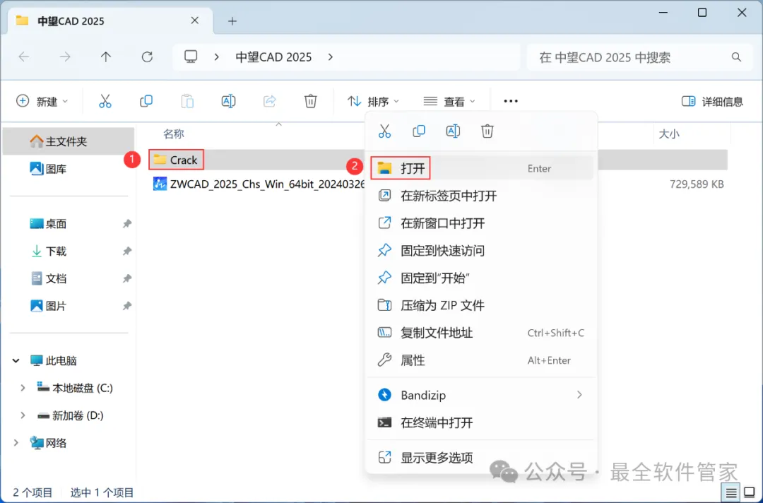Click the Delete trash icon in the toolbar
This screenshot has height=503, width=763.
point(310,101)
